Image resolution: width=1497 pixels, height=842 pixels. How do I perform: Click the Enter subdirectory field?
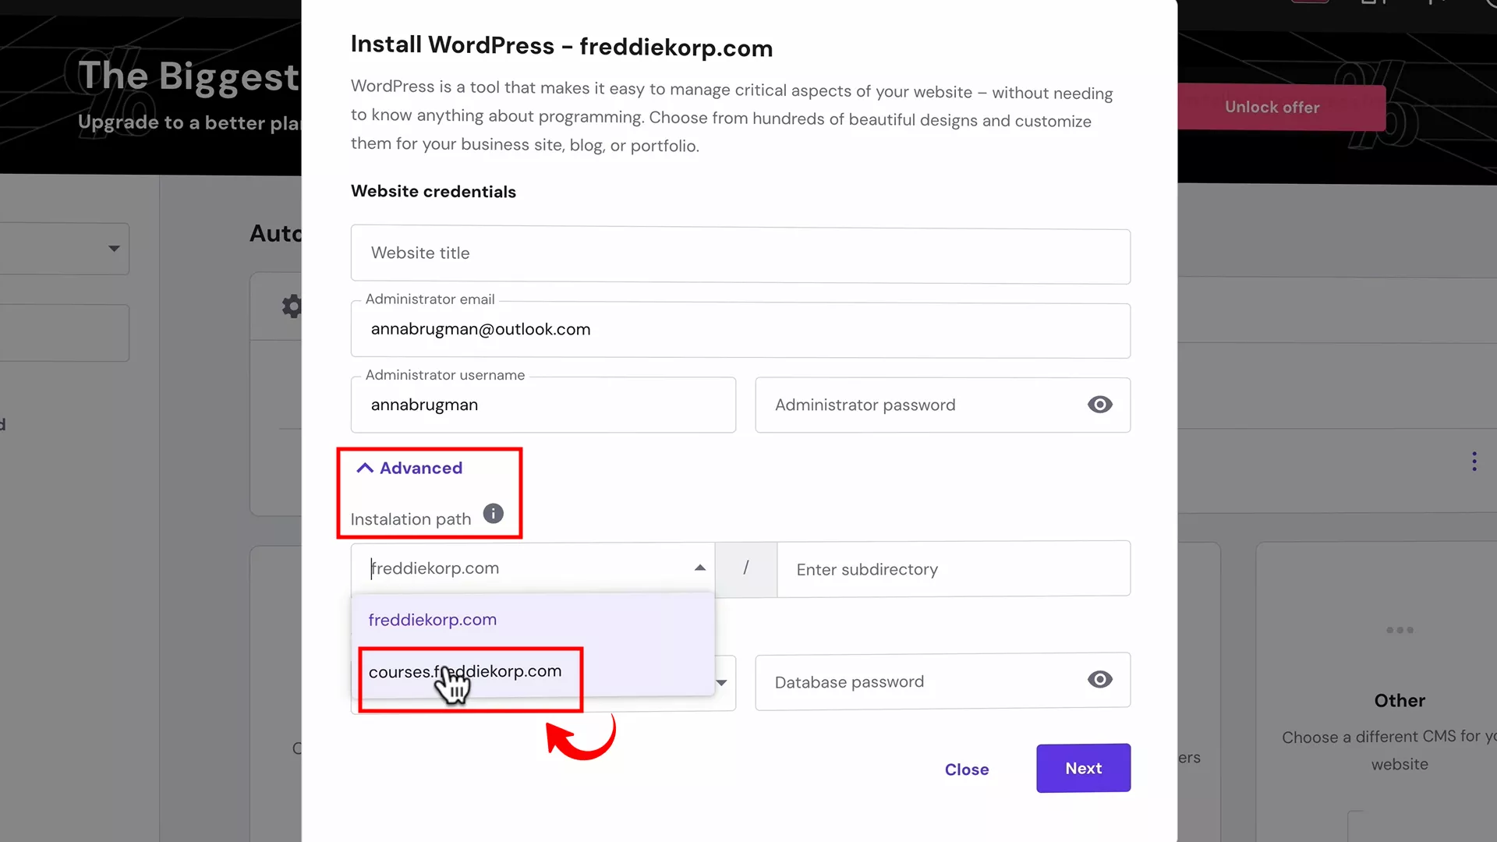953,569
